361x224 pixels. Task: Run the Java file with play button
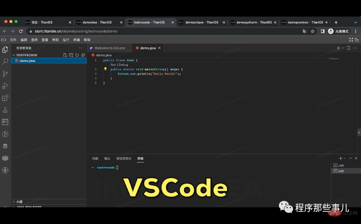click(x=338, y=48)
